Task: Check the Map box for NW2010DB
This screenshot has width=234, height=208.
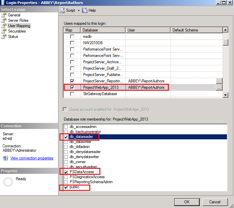Action: pyautogui.click(x=72, y=43)
